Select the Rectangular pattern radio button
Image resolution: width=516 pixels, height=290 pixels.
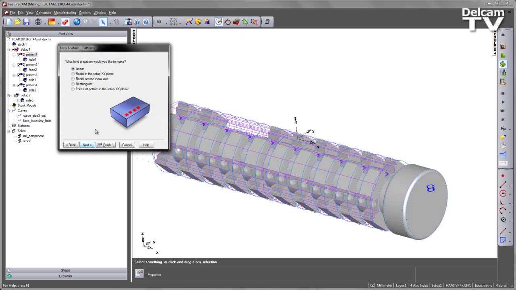[73, 84]
